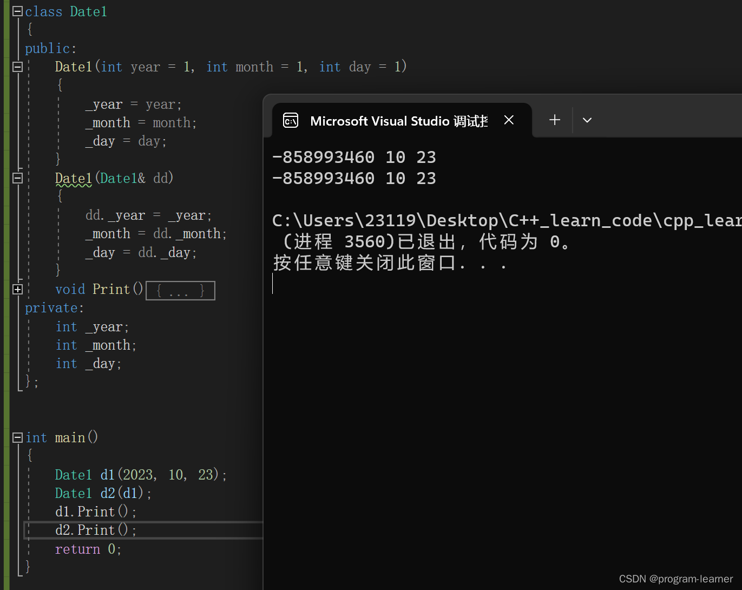742x590 pixels.
Task: Click the collapsed { ... } body box
Action: click(x=180, y=291)
